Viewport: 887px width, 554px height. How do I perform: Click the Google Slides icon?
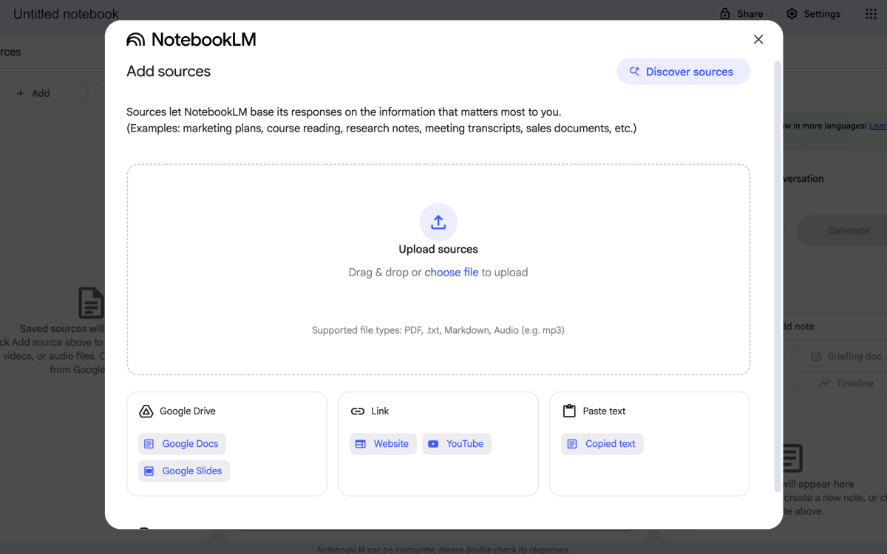coord(149,471)
